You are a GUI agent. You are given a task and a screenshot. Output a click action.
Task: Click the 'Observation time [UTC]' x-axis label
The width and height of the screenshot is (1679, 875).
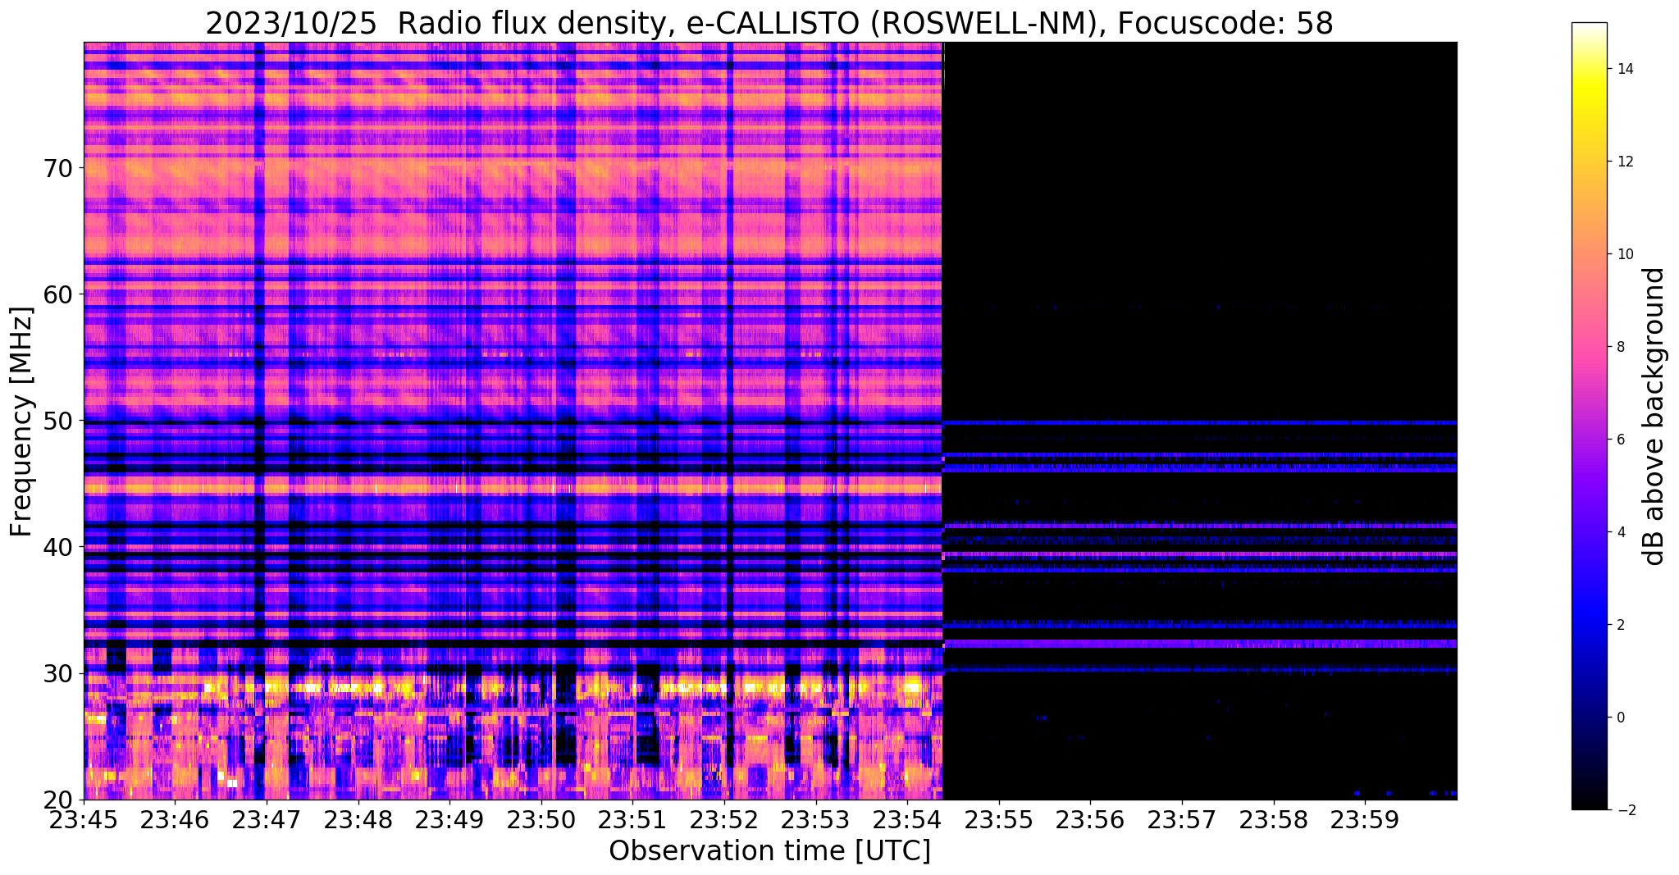769,851
